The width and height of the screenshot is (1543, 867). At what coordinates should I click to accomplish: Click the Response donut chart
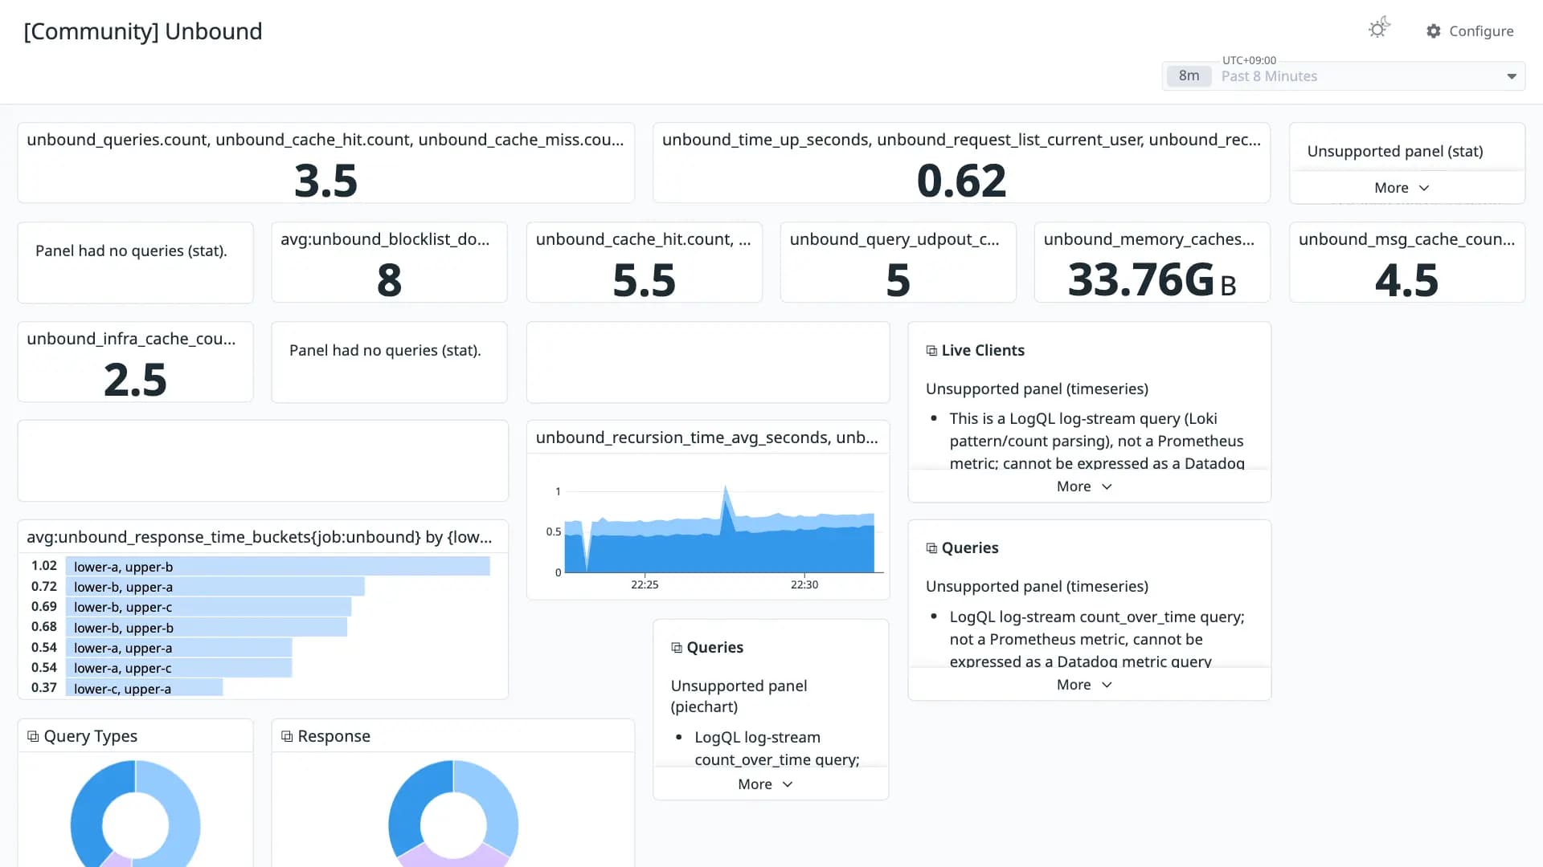pos(453,814)
